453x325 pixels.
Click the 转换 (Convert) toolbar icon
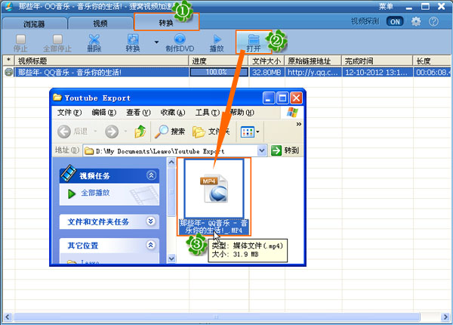(133, 39)
